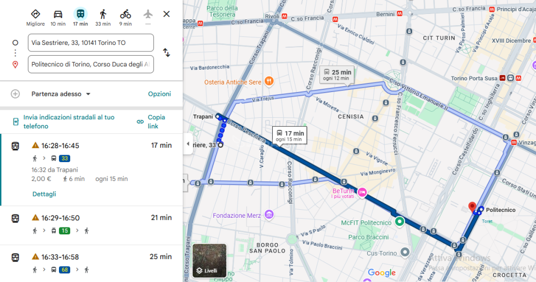Click the bus line 68 badge

tap(64, 270)
